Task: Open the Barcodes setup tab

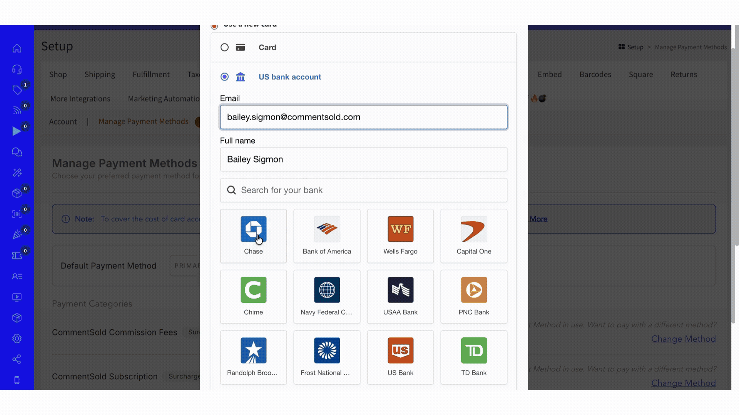Action: coord(595,75)
